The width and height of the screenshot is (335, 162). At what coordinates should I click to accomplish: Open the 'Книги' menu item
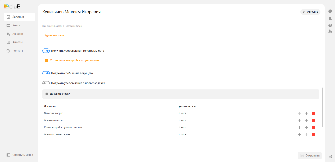coord(16,25)
